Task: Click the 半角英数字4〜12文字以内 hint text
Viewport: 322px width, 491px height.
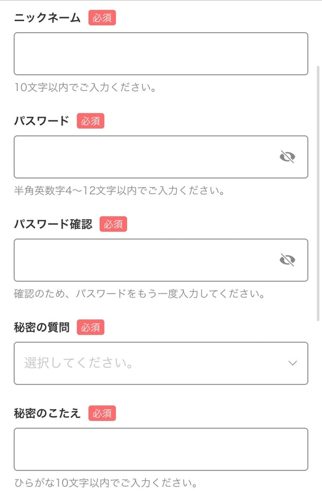Action: [118, 190]
